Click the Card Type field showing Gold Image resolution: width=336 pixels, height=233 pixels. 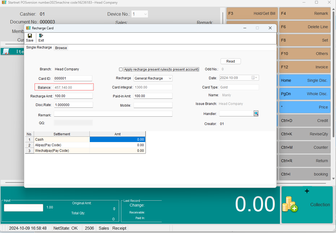click(x=239, y=87)
